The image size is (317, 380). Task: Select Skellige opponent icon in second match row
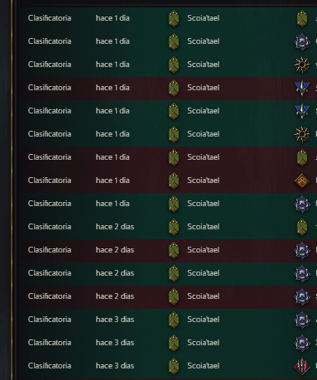(x=302, y=41)
